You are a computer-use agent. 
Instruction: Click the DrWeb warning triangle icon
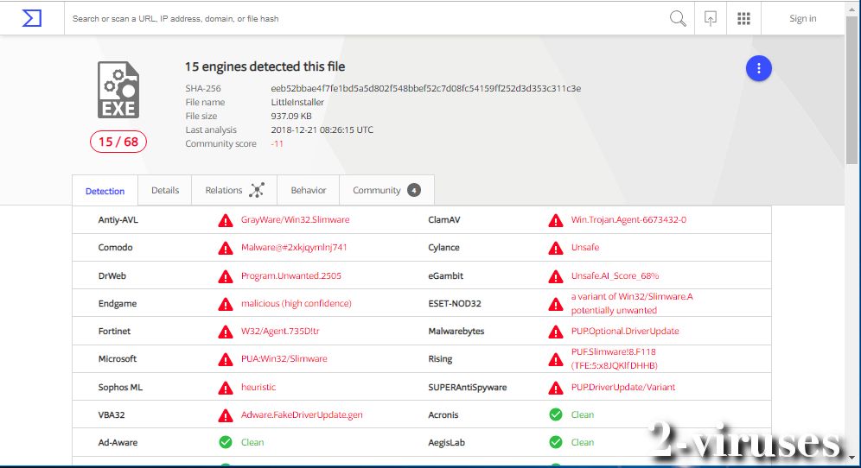(x=225, y=276)
